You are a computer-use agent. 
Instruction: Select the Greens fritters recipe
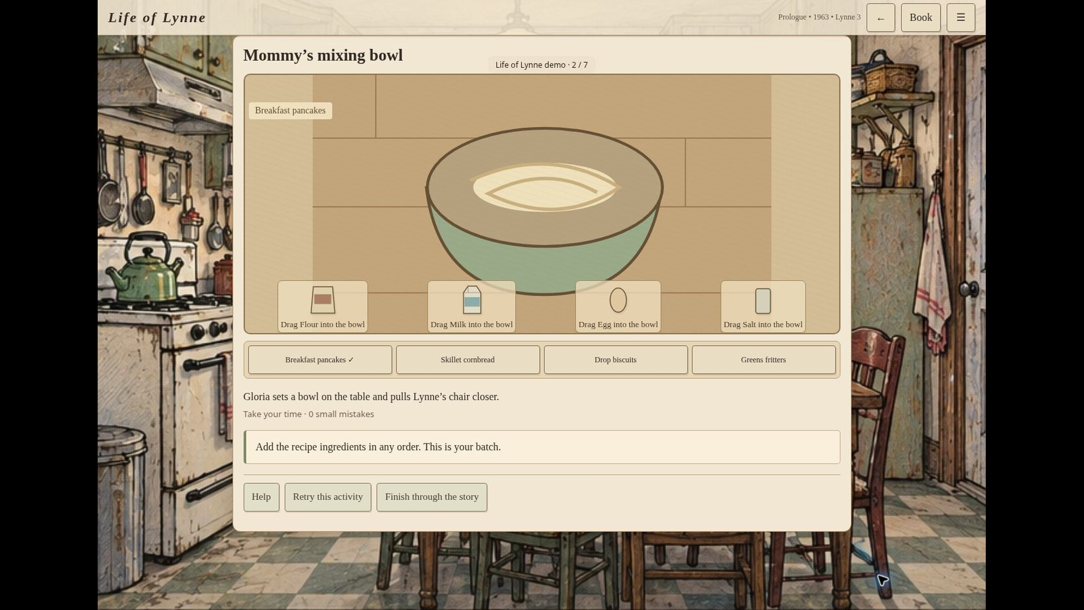tap(763, 360)
